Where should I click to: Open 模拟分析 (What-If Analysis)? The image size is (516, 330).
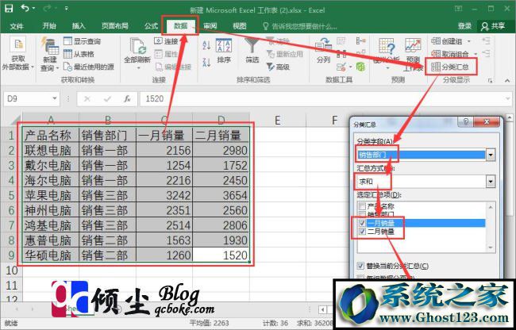[x=387, y=54]
